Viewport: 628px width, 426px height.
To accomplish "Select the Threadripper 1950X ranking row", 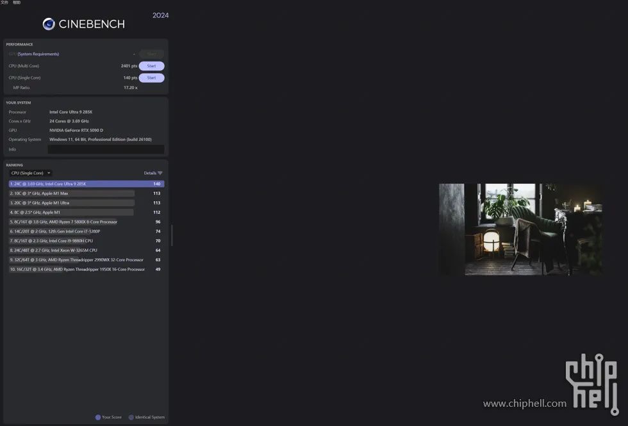I will tap(87, 270).
